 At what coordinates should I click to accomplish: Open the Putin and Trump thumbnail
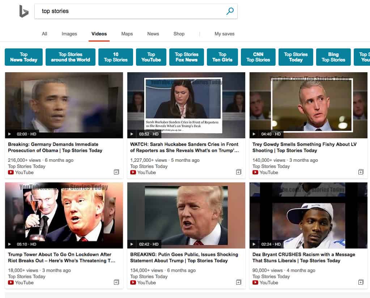(64, 215)
